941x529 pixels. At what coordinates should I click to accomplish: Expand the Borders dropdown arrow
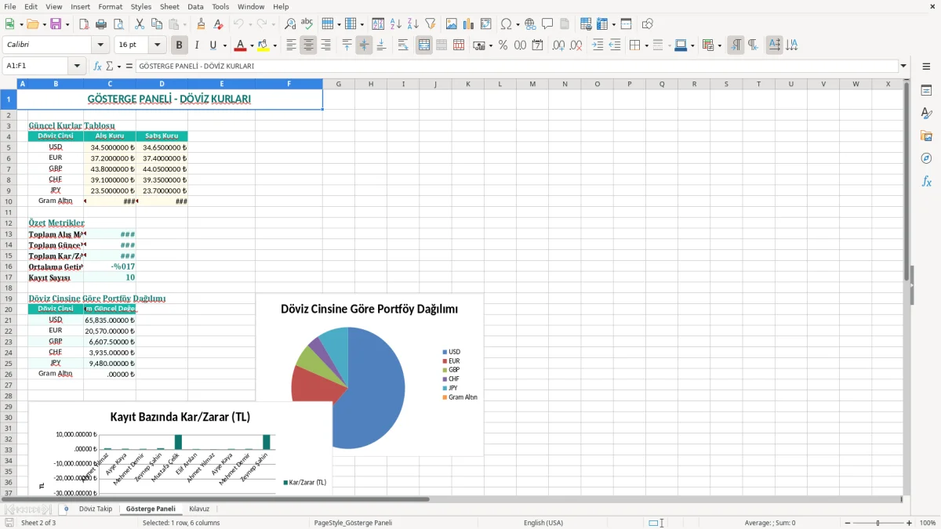click(648, 45)
